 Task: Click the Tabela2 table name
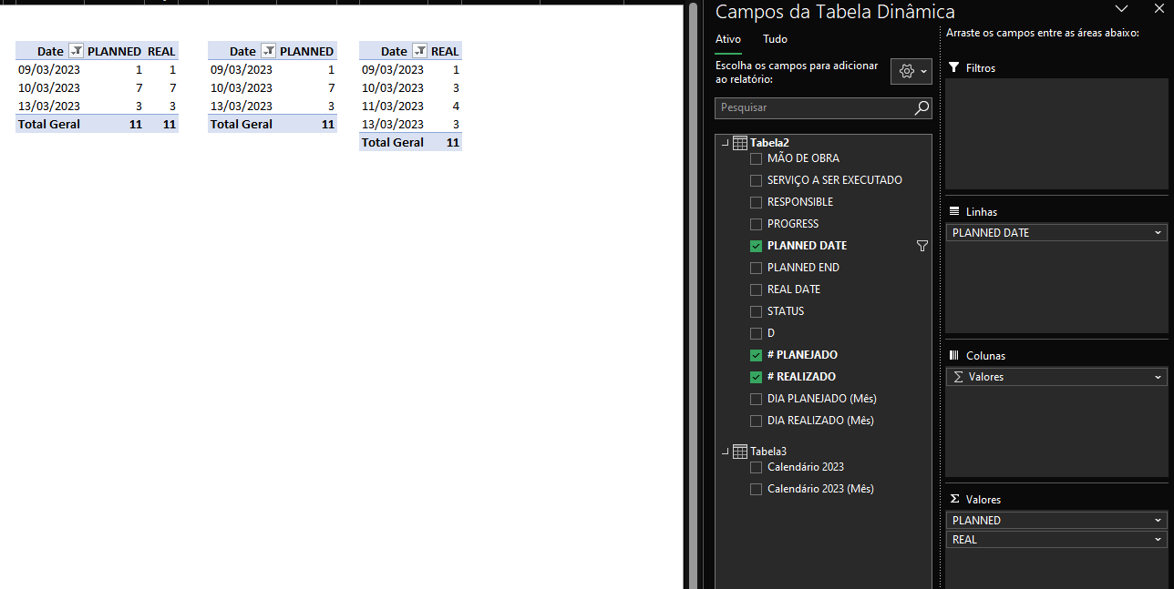coord(769,143)
